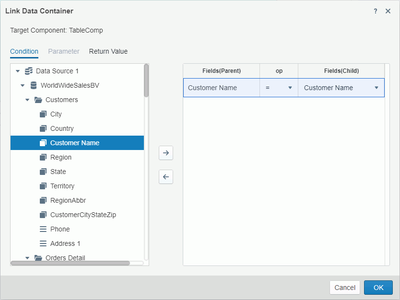Select the Region field icon
This screenshot has width=400, height=300.
click(43, 157)
